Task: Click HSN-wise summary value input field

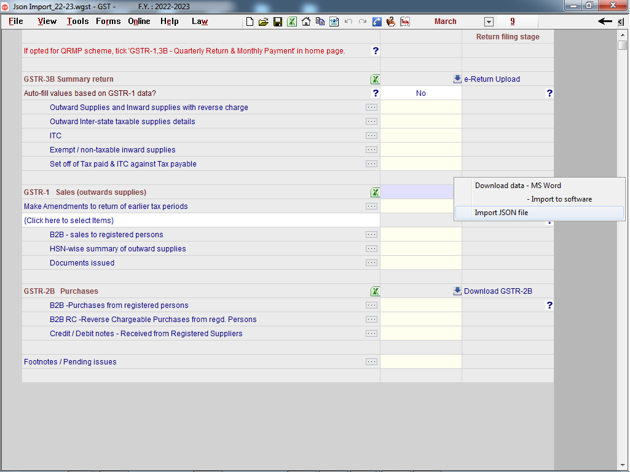Action: (x=420, y=249)
